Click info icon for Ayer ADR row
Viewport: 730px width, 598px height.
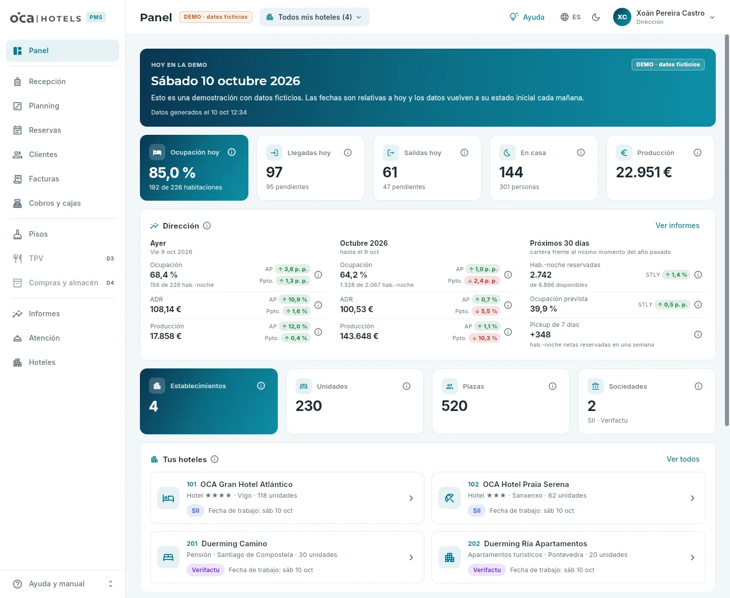318,305
